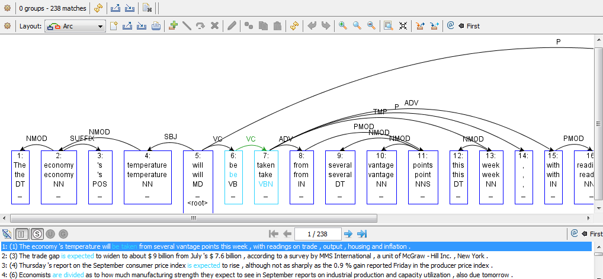Viewport: 603px width, 279px height.
Task: Toggle the U circle button
Action: click(x=50, y=233)
